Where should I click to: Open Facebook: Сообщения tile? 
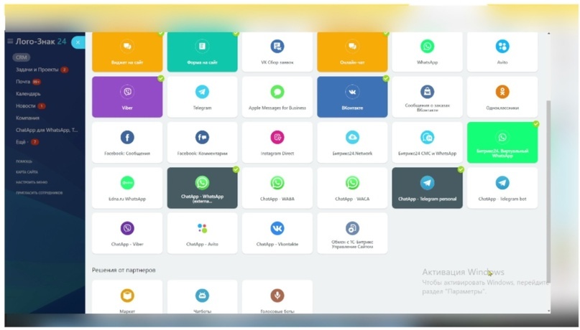127,142
